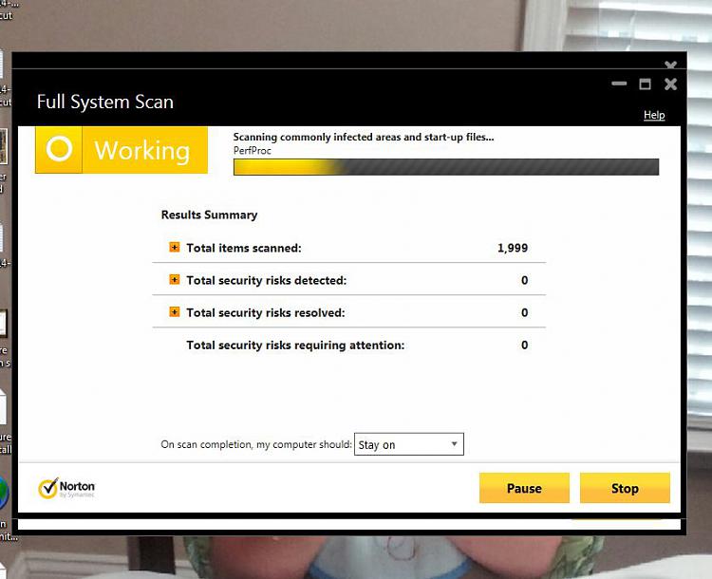Click the Norton by Symantec logo
The height and width of the screenshot is (579, 712).
(x=66, y=488)
